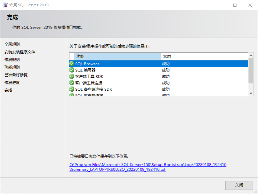The image size is (258, 194).
Task: Minimize the 修复 SQL Server 2019 window
Action: 220,5
